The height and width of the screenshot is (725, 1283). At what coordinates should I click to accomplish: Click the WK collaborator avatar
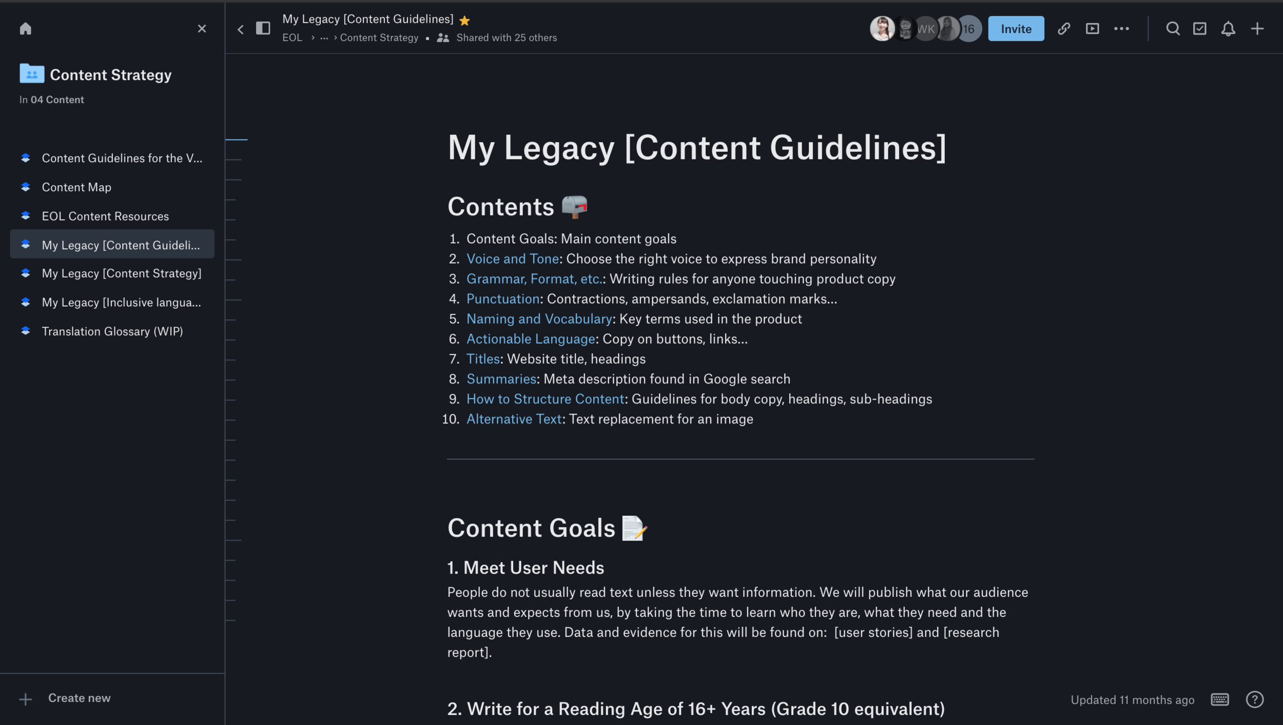tap(925, 29)
